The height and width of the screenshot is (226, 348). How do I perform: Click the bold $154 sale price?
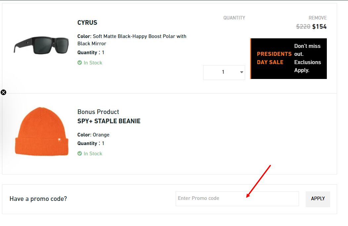320,26
